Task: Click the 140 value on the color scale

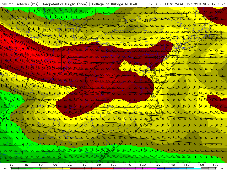Action: click(x=172, y=165)
